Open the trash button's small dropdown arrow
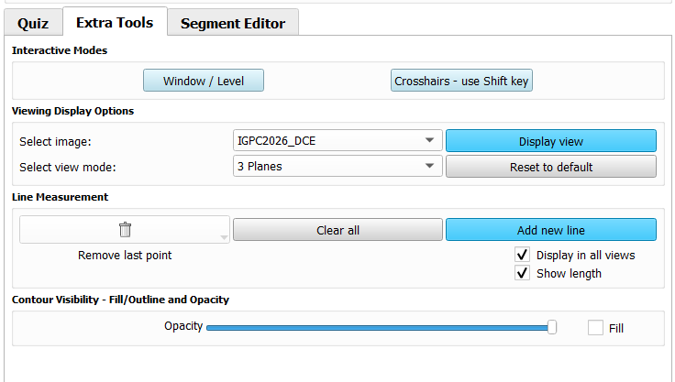The image size is (675, 382). (224, 238)
